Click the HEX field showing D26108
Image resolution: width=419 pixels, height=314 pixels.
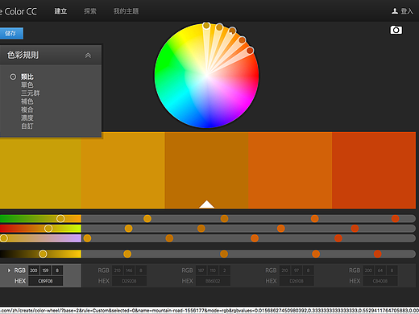[x=297, y=281]
